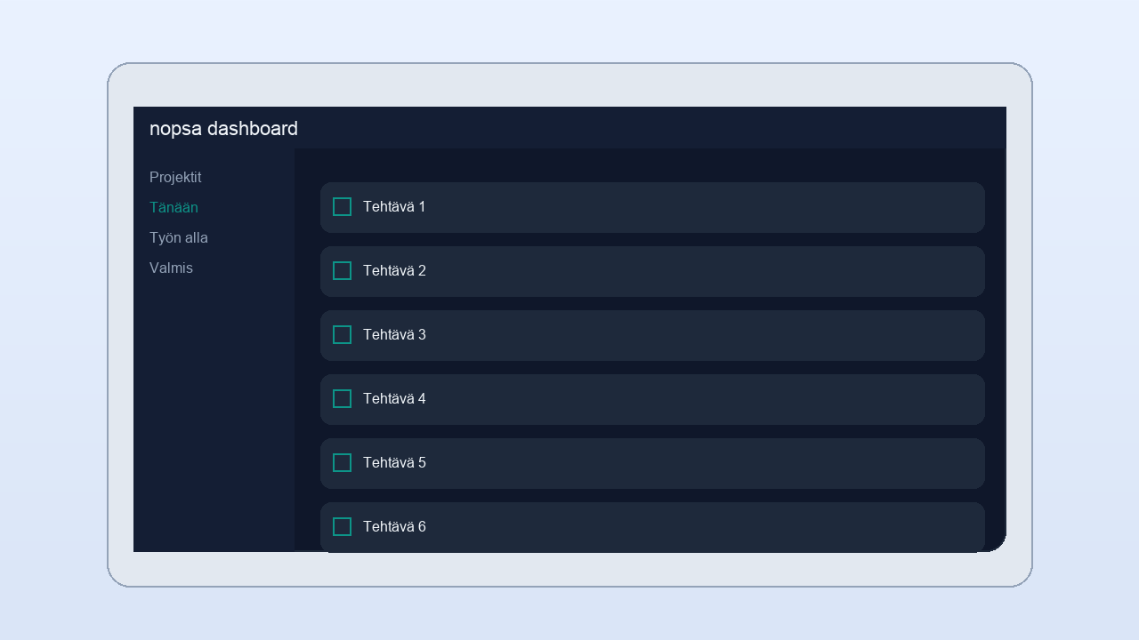The image size is (1139, 640).
Task: Enable the checkbox beside Tehtävä 5
Action: [342, 463]
